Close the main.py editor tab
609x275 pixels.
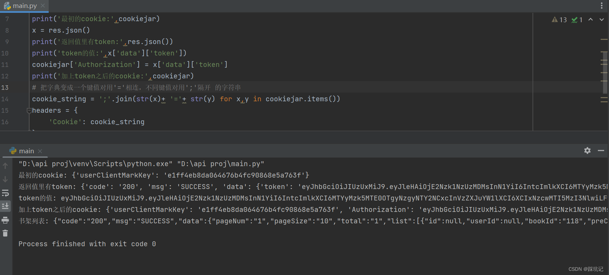[43, 6]
